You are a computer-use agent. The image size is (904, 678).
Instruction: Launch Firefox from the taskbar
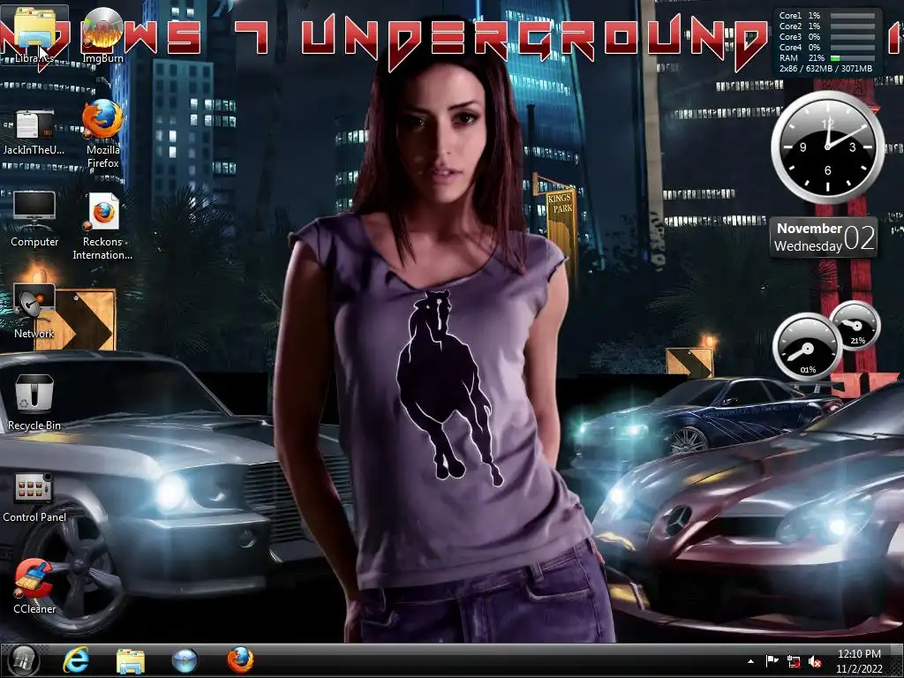pyautogui.click(x=240, y=660)
